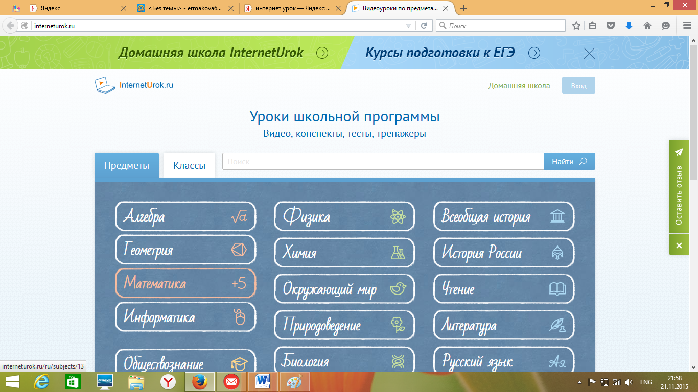The width and height of the screenshot is (698, 392).
Task: Click the helmet icon next to История России
Action: tap(557, 253)
